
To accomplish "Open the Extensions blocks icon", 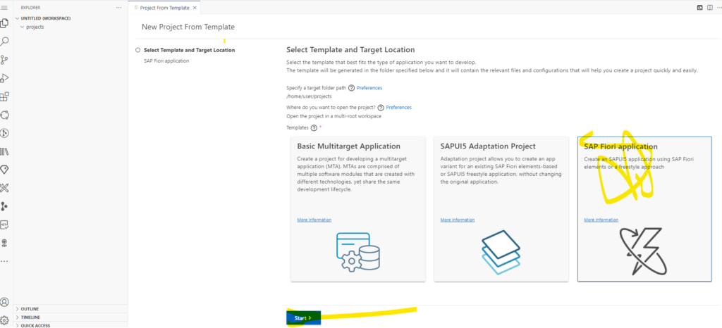I will pos(5,96).
